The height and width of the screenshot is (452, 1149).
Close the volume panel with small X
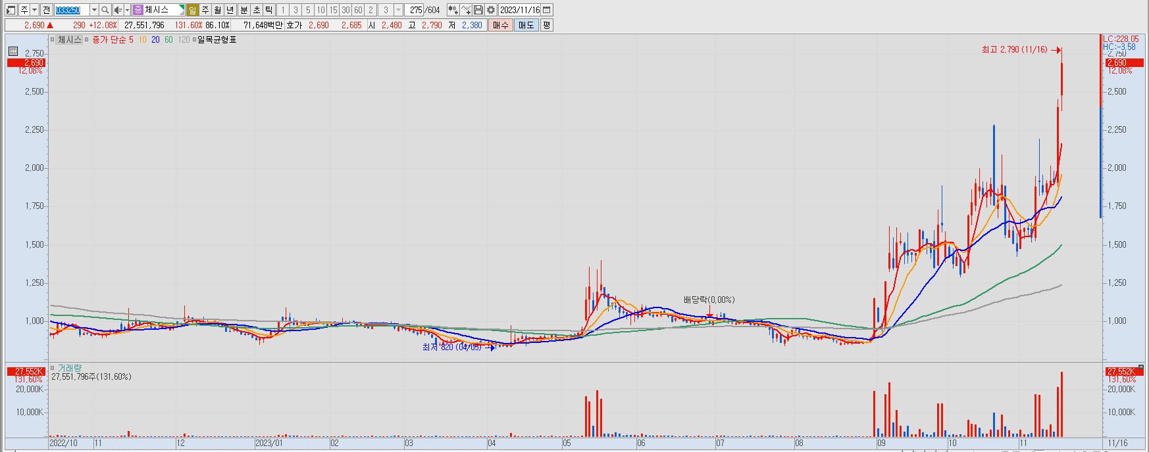tap(1141, 367)
